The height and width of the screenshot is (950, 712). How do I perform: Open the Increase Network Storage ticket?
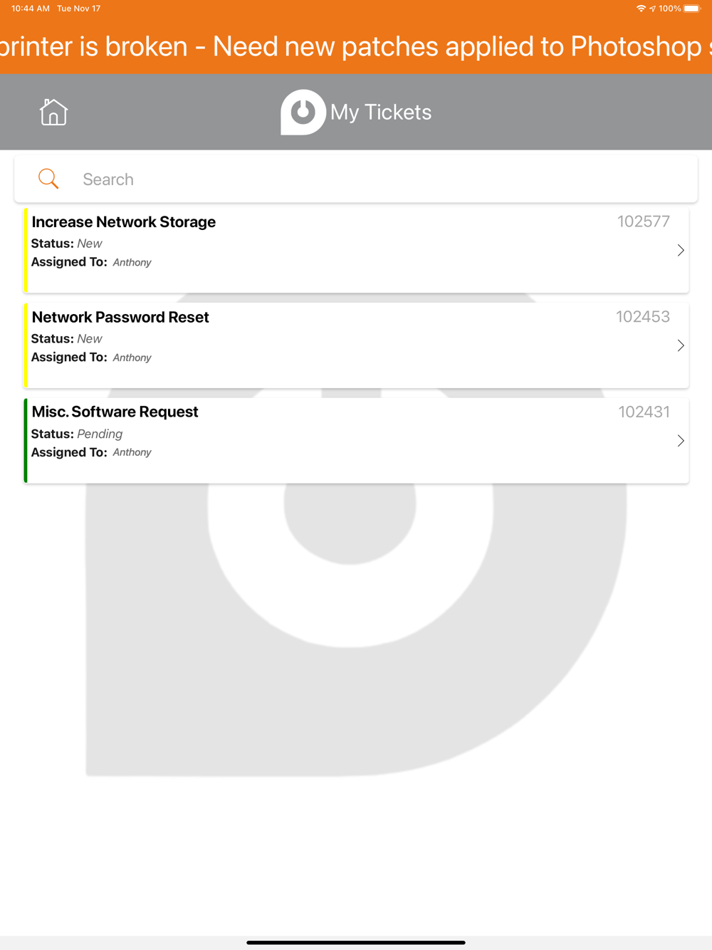356,250
